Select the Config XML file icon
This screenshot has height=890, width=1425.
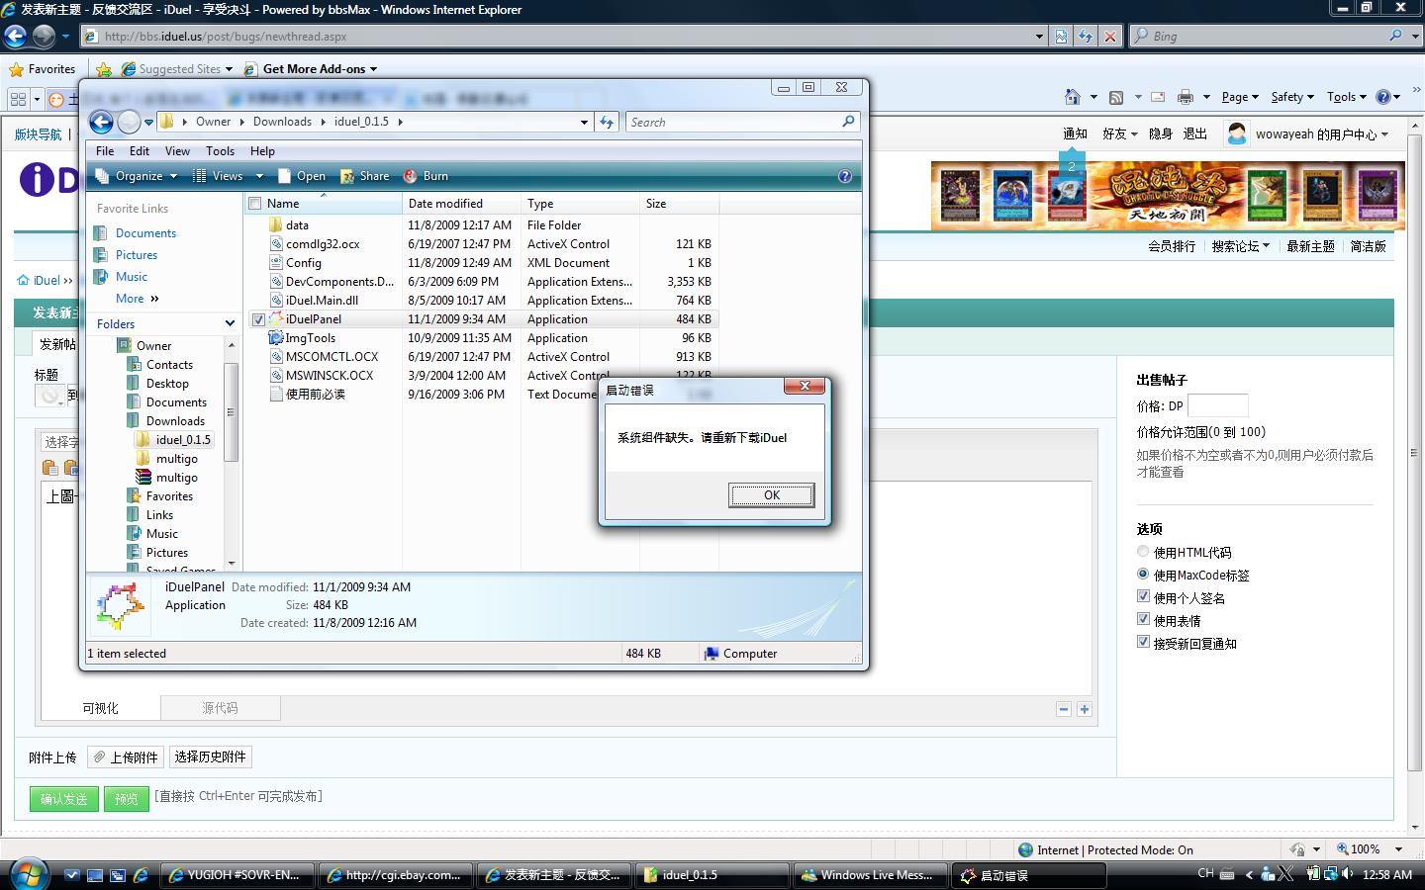click(276, 262)
